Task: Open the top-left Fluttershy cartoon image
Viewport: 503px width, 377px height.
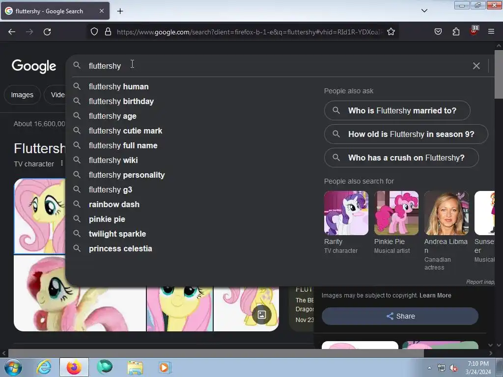Action: 40,216
